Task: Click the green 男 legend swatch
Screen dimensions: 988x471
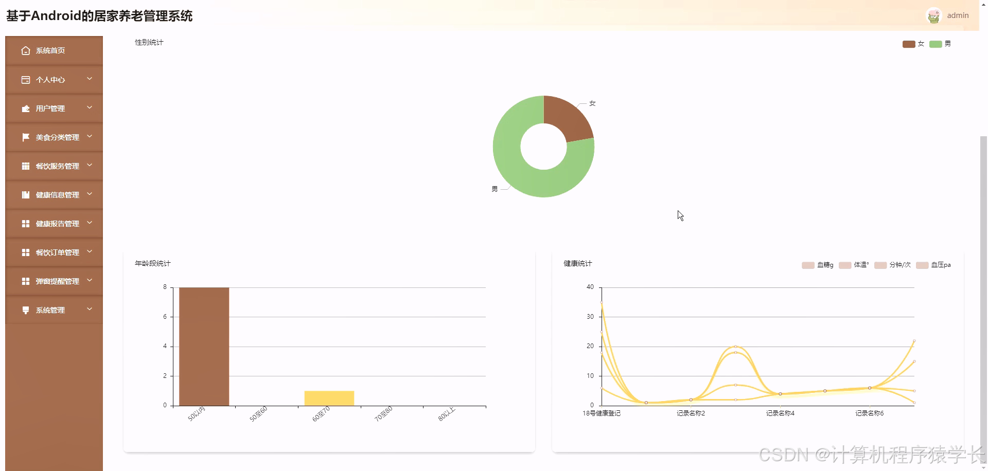Action: [x=936, y=44]
